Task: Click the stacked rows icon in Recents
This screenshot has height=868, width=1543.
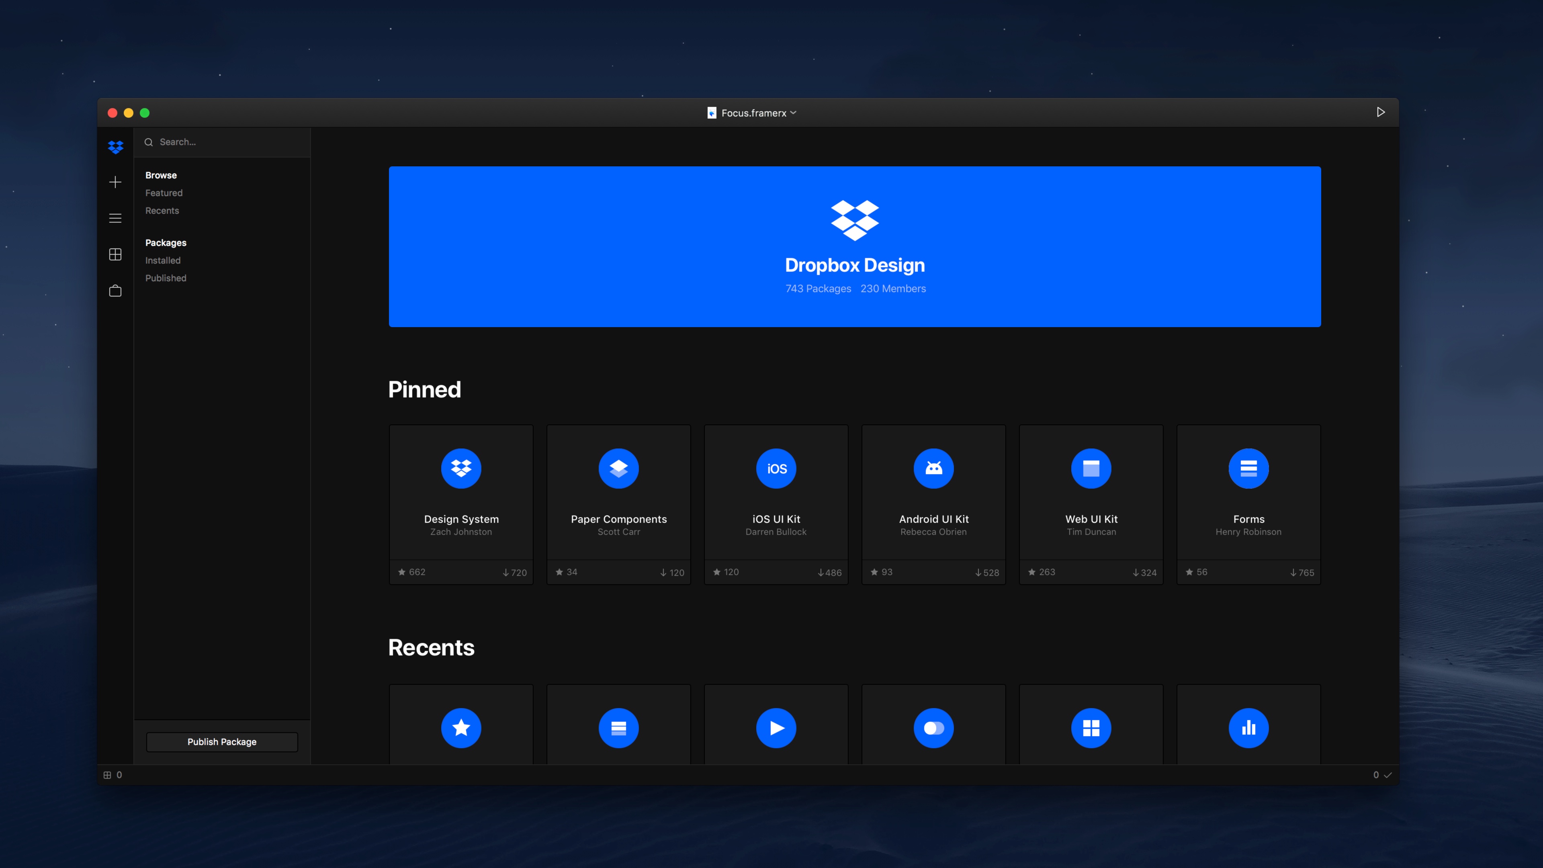Action: [619, 728]
